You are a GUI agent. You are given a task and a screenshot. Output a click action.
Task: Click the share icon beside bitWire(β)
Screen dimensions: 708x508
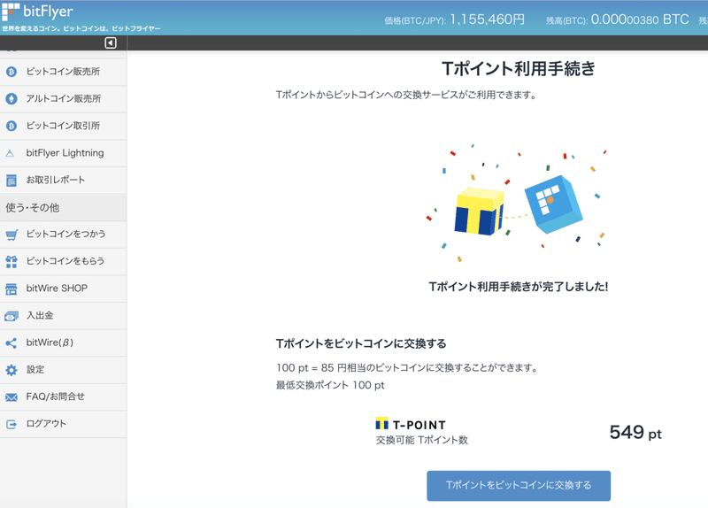click(x=12, y=343)
